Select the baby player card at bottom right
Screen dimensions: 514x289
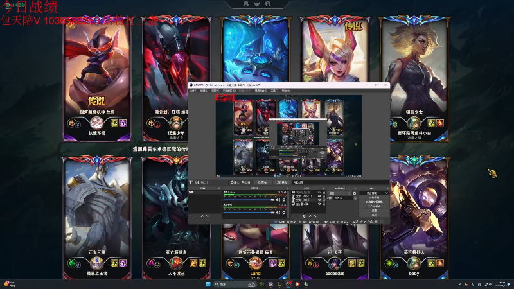click(414, 218)
